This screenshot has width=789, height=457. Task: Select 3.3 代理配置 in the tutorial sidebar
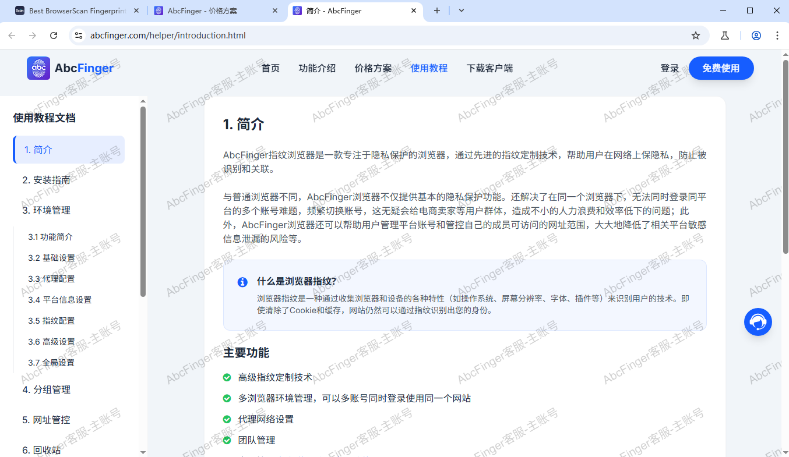(54, 278)
